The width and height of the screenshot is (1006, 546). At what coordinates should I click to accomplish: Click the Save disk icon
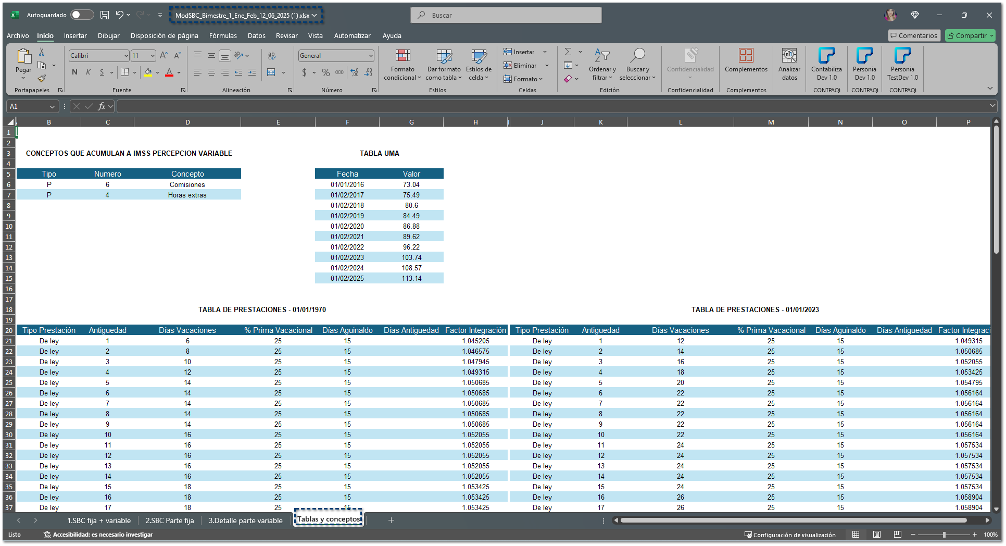[105, 15]
